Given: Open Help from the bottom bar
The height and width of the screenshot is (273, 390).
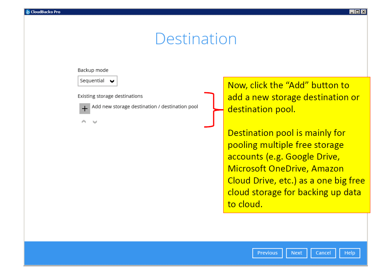Looking at the screenshot, I should (349, 253).
